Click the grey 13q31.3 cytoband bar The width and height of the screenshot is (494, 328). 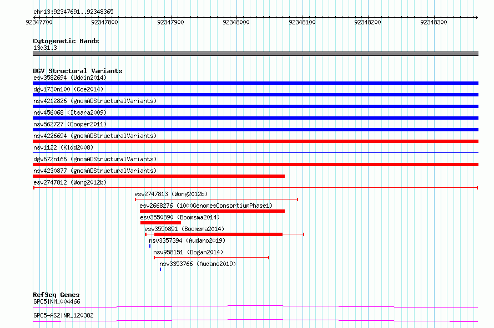click(255, 54)
